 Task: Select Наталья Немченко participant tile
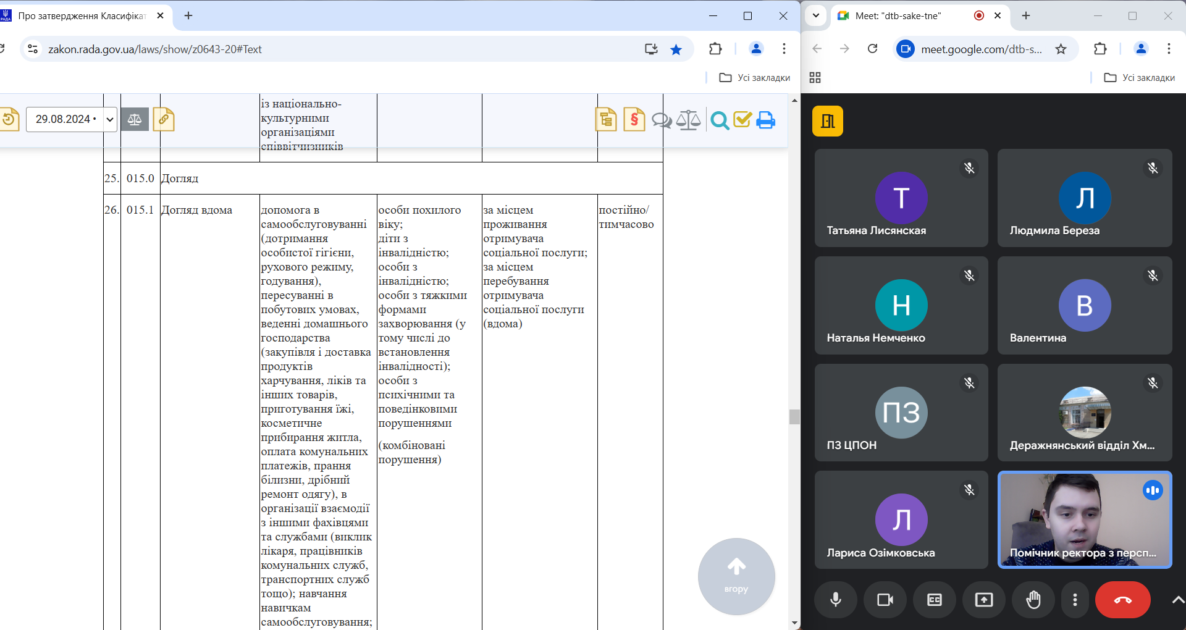click(x=901, y=305)
